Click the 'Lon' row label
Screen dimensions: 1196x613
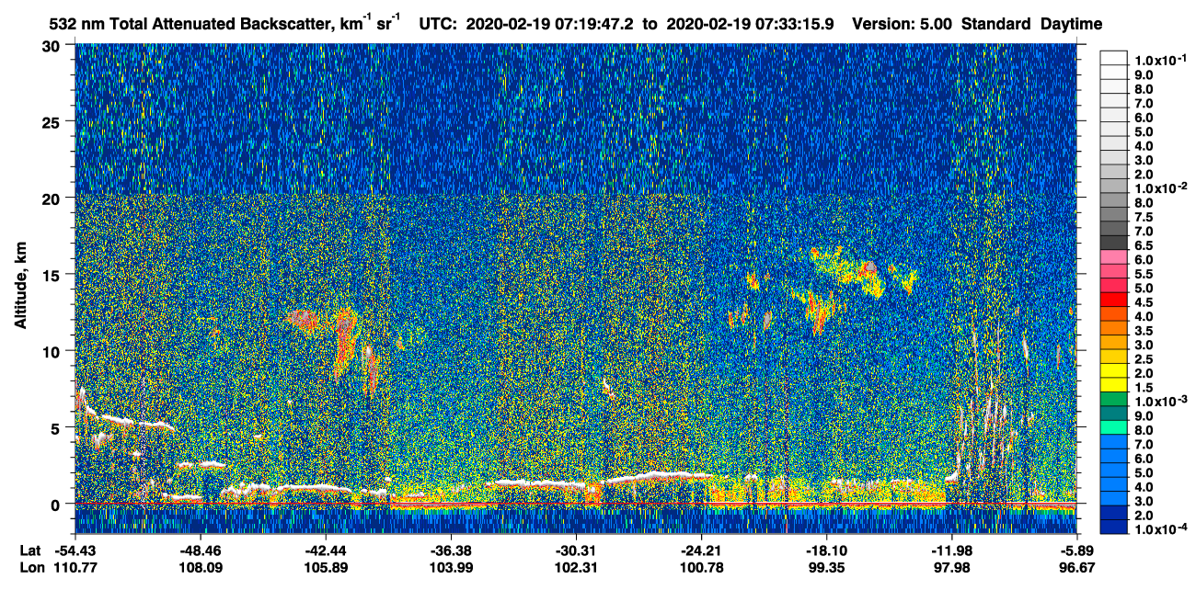pos(31,568)
